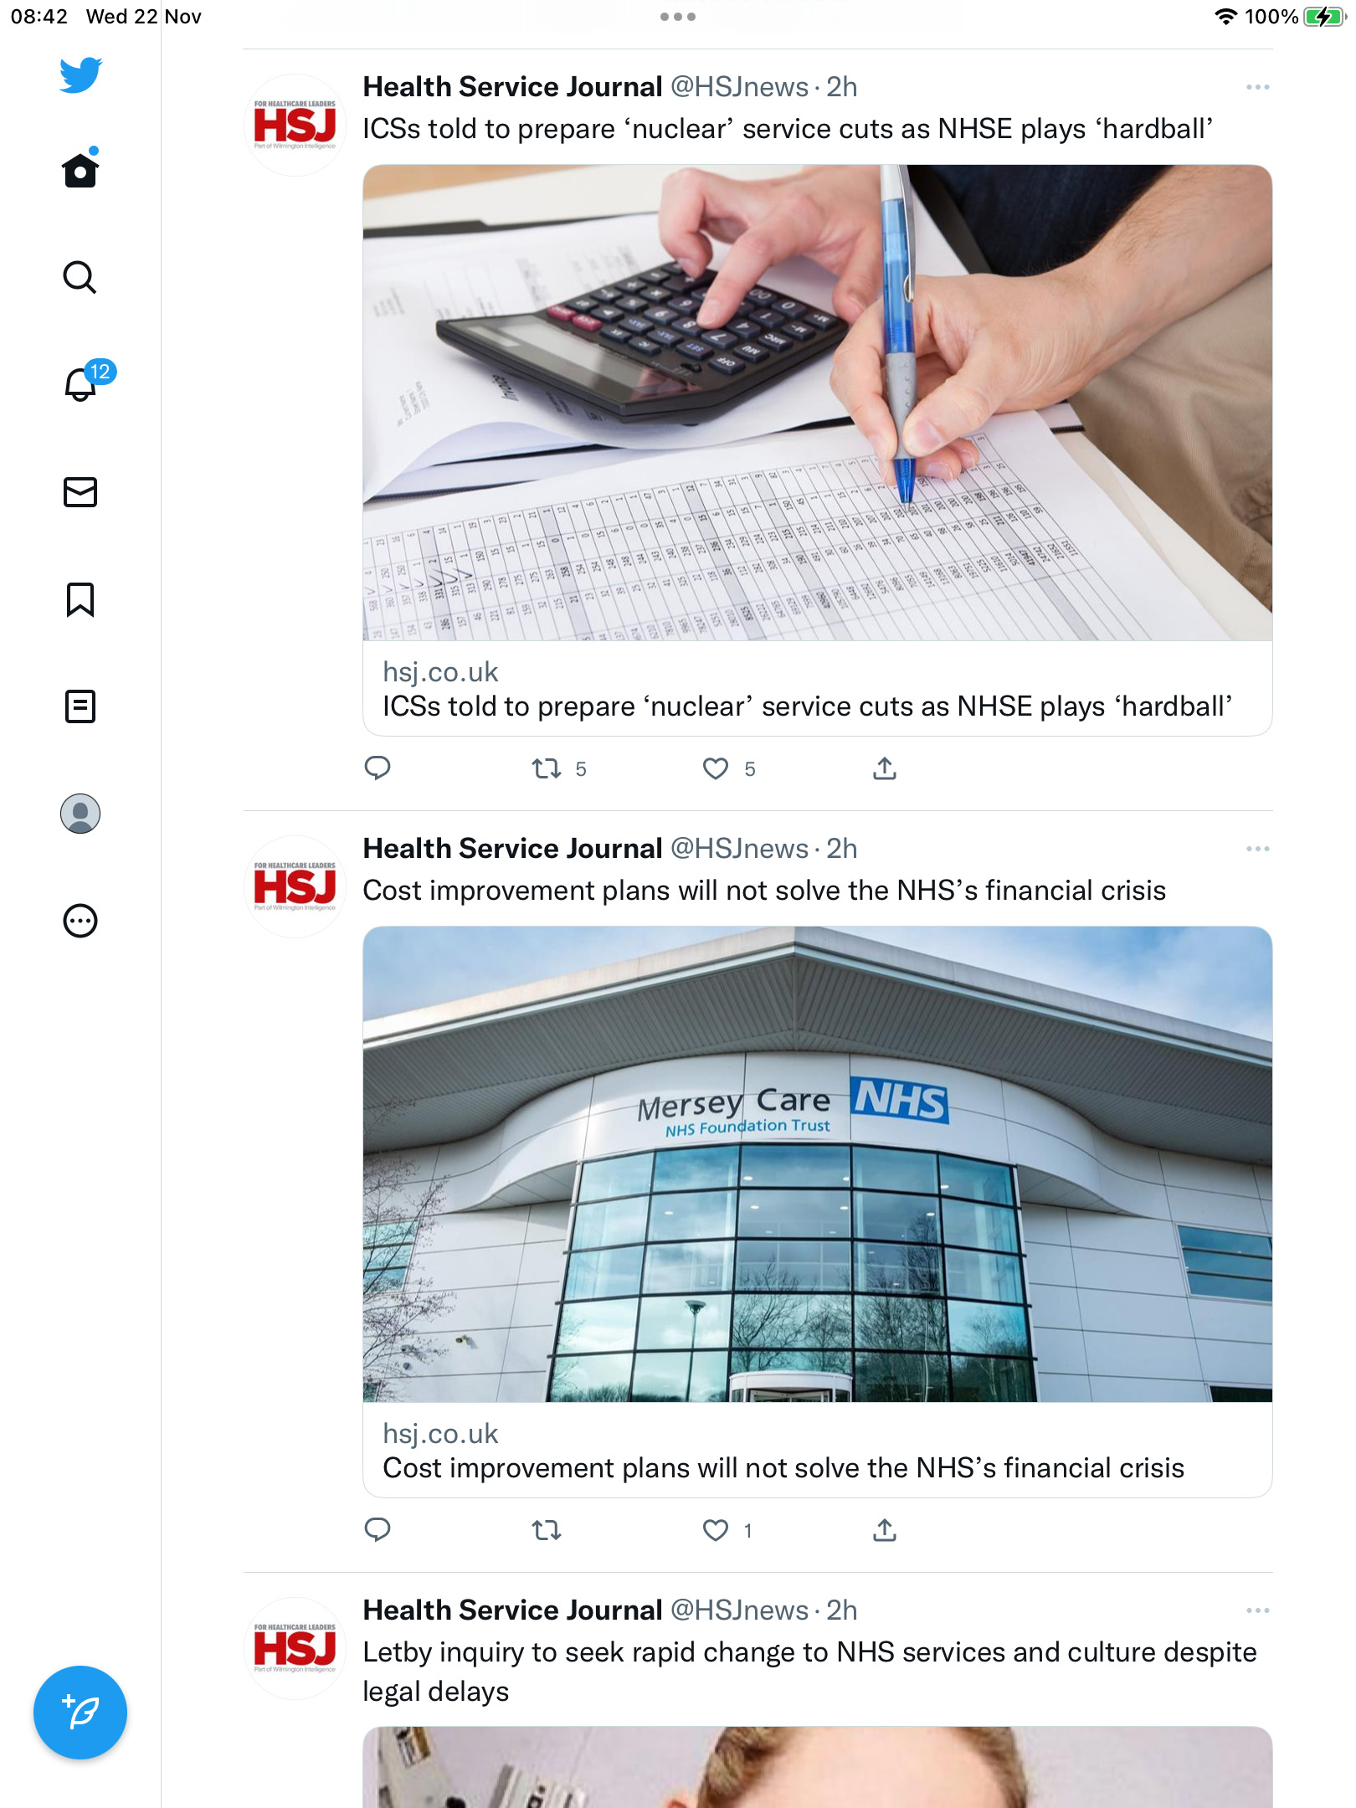1356x1808 pixels.
Task: Expand options menu on Letby inquiry tweet
Action: click(x=1257, y=1610)
